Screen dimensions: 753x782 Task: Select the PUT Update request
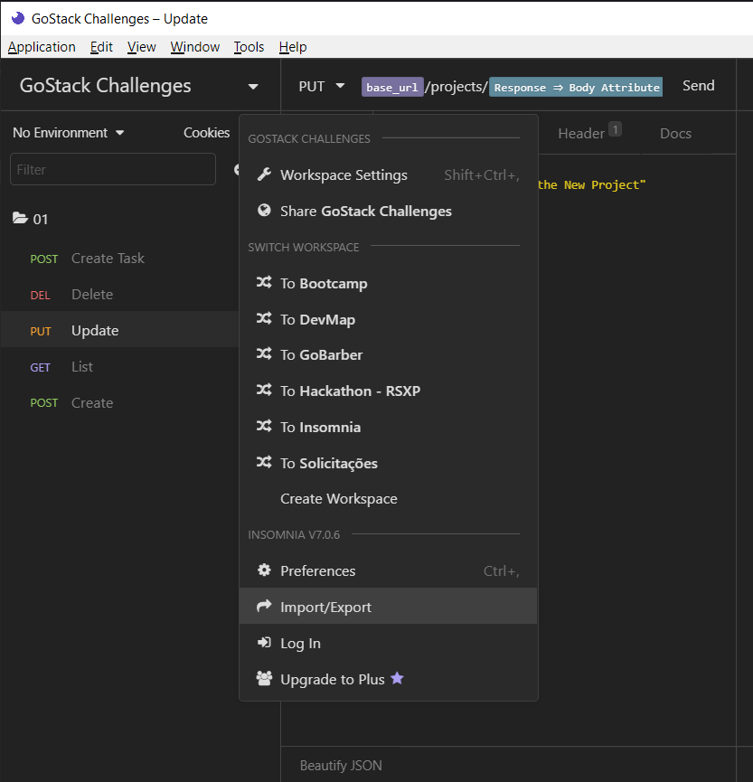click(119, 330)
